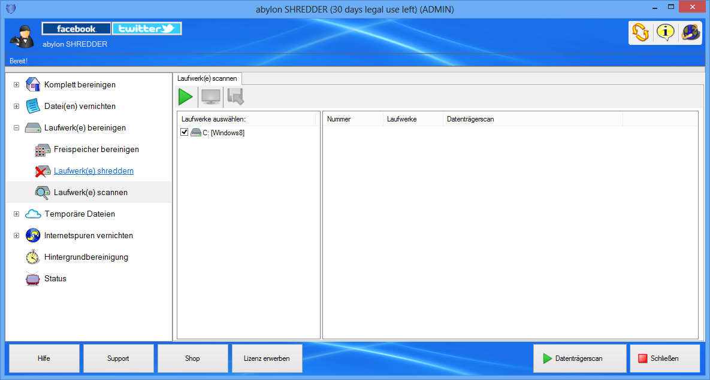Maximize the abylon SHREDDER window
Screen dimensions: 710x380
click(x=671, y=7)
